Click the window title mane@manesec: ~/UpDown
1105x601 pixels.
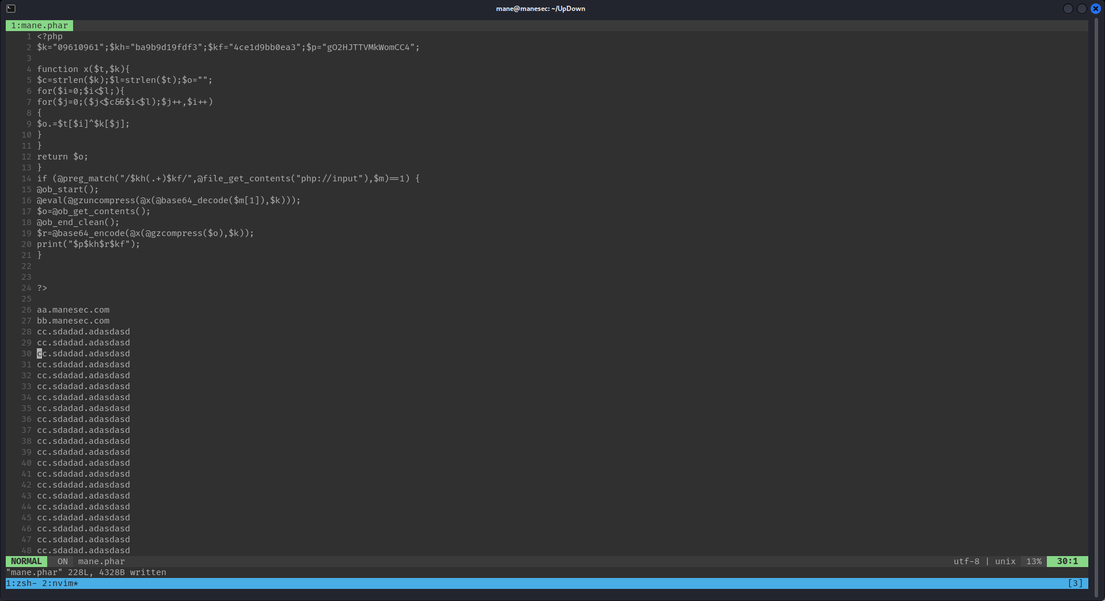pyautogui.click(x=540, y=9)
